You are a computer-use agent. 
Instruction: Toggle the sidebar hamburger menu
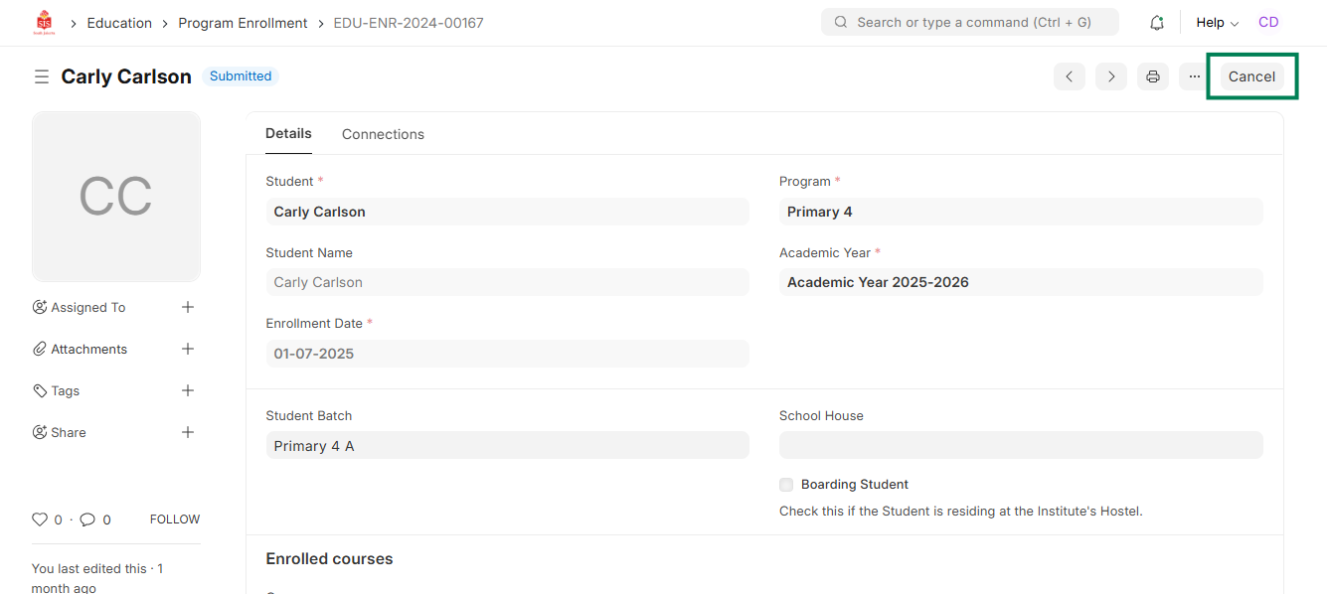click(x=42, y=76)
